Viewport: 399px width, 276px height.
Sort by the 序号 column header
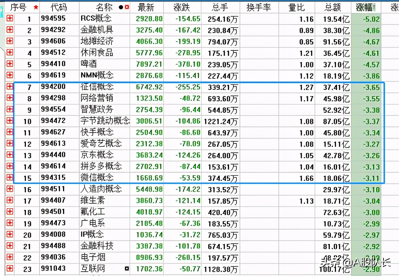(18, 7)
